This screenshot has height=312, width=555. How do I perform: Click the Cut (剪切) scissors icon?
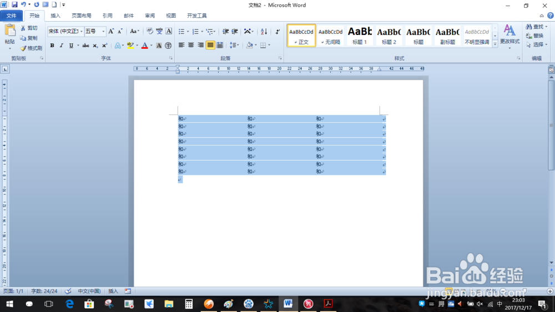pyautogui.click(x=23, y=28)
